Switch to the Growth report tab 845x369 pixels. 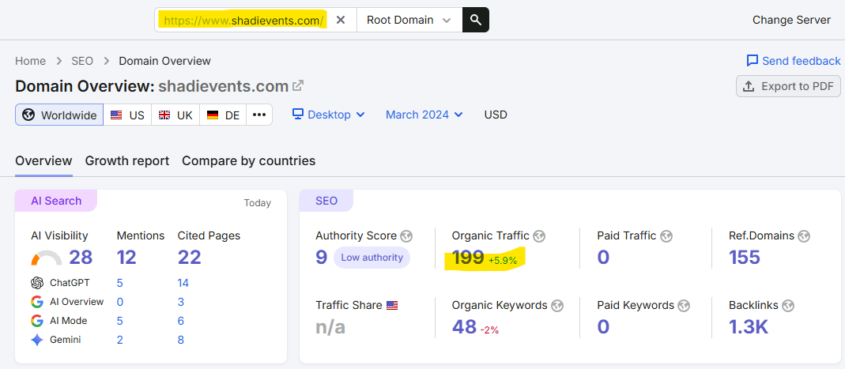tap(127, 161)
